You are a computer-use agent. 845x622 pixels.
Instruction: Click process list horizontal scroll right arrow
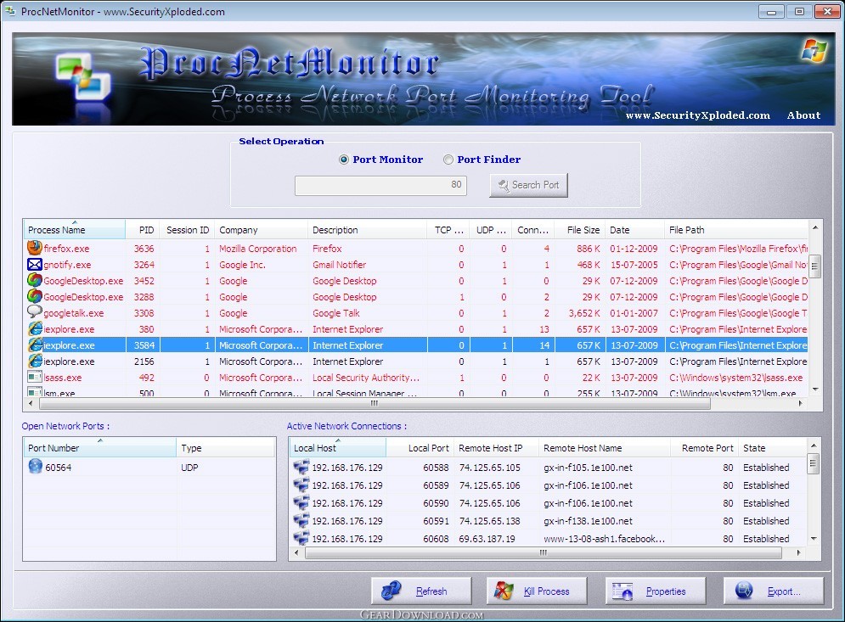coord(801,403)
